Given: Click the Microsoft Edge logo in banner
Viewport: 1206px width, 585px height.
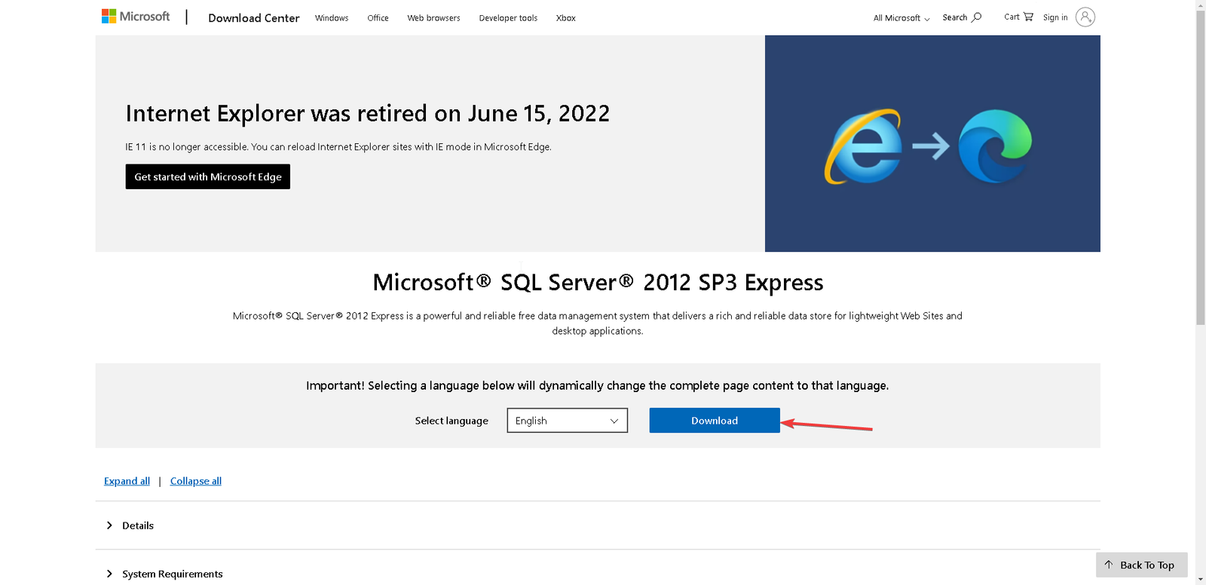Looking at the screenshot, I should point(995,146).
